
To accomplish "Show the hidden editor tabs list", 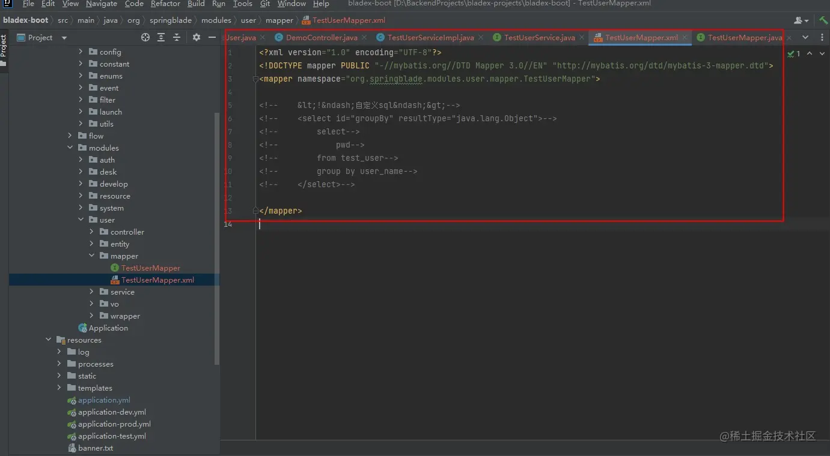I will pyautogui.click(x=805, y=37).
